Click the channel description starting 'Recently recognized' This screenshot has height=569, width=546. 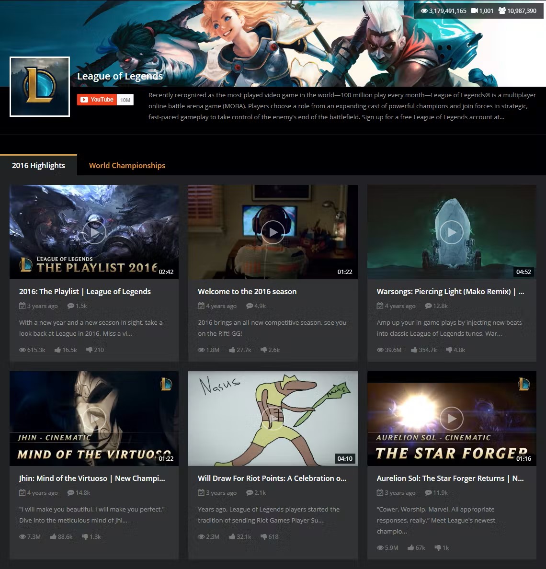[342, 106]
